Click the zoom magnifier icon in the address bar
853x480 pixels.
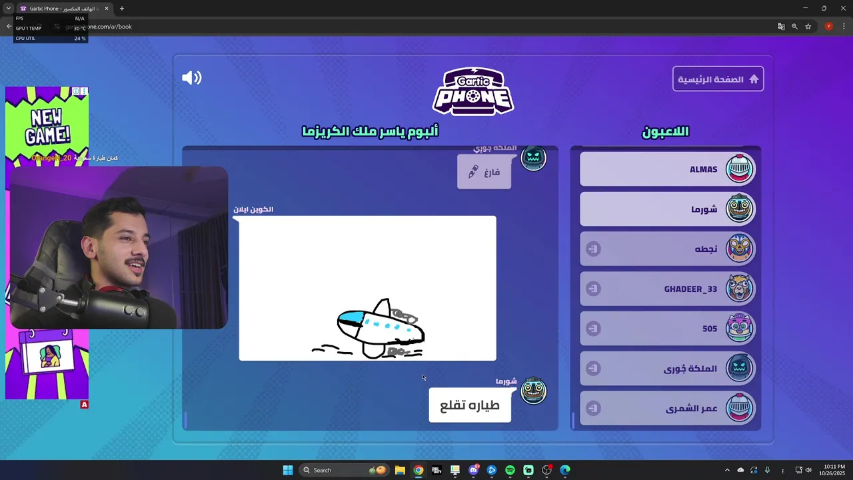794,27
